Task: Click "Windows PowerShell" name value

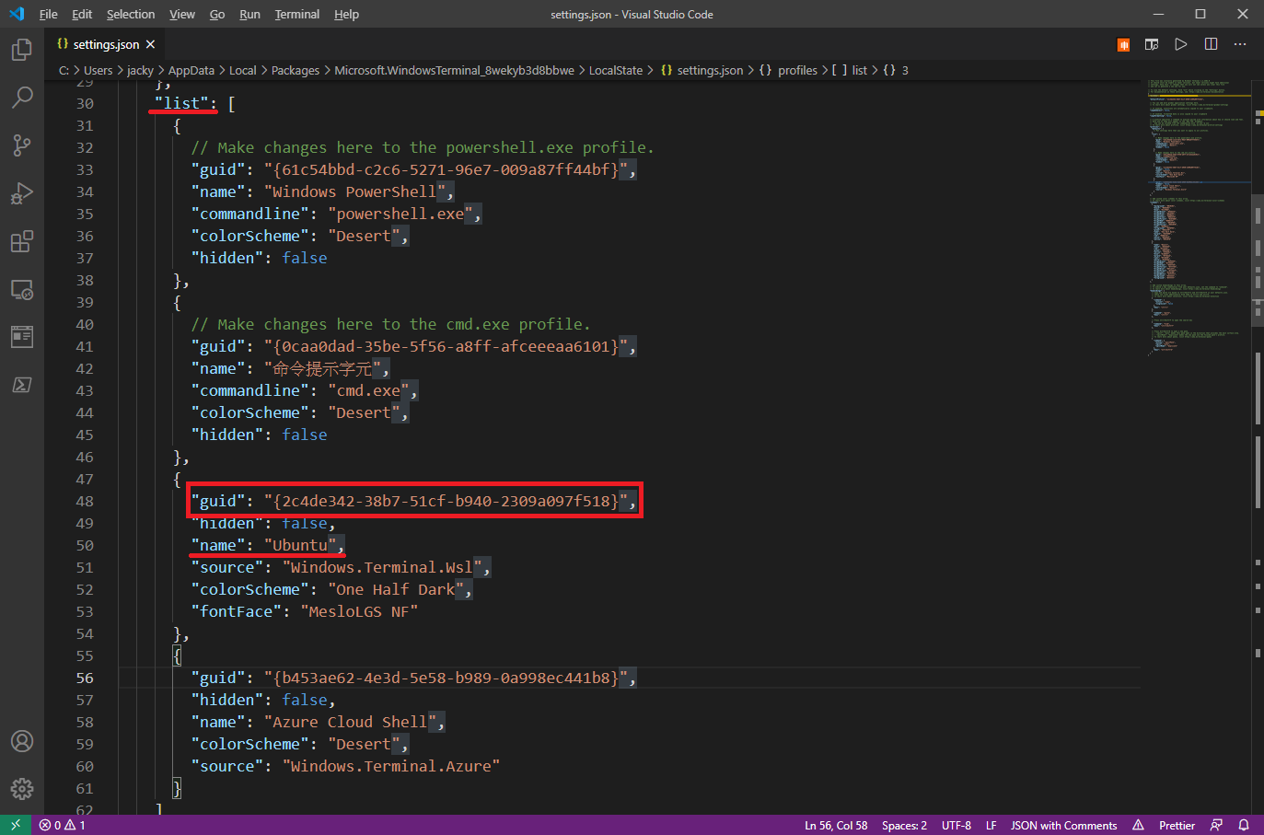Action: pos(354,191)
